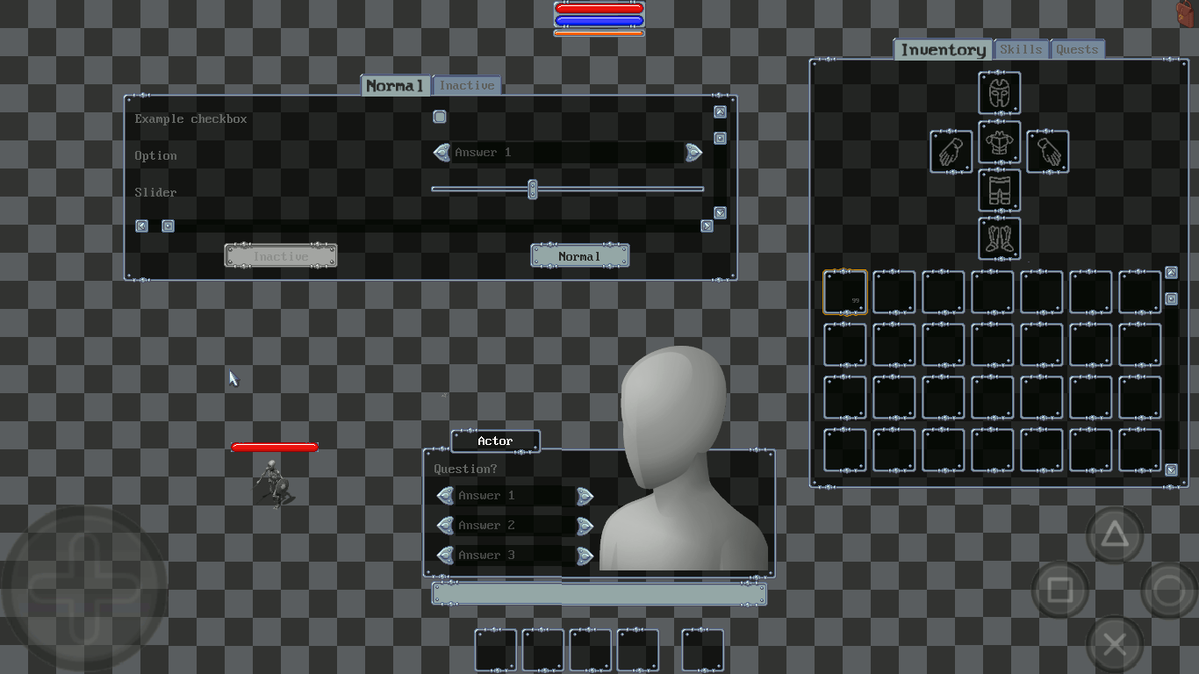Image resolution: width=1199 pixels, height=674 pixels.
Task: Switch to the Skills tab
Action: point(1020,49)
